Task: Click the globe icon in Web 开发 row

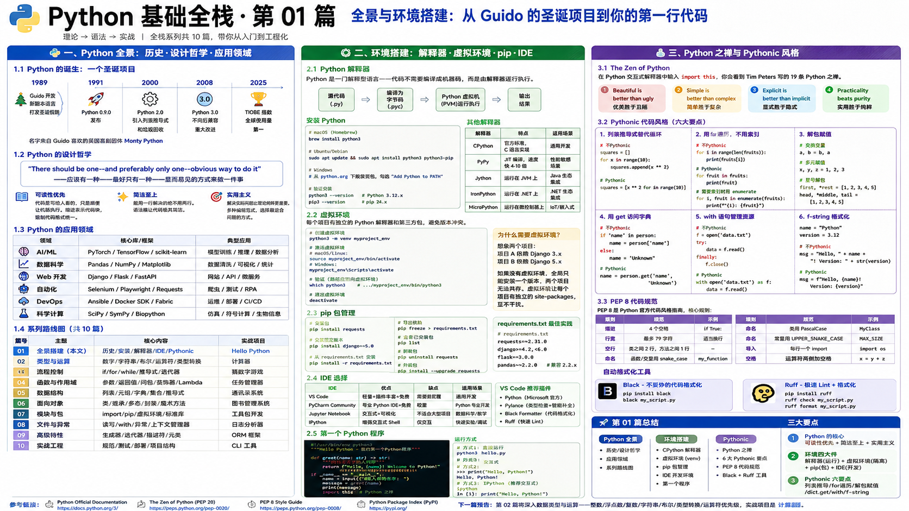Action: coord(23,276)
